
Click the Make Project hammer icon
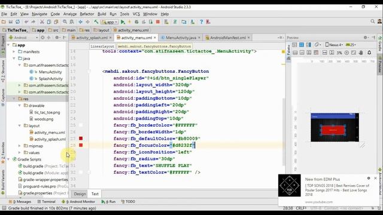[x=96, y=22]
